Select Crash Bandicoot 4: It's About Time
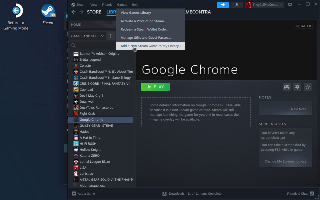This screenshot has width=320, height=200. (x=100, y=71)
